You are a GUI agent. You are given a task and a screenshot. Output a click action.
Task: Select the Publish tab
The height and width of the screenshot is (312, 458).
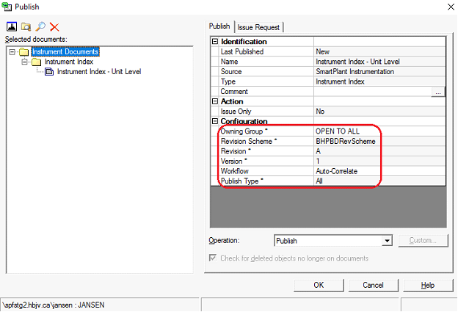220,26
